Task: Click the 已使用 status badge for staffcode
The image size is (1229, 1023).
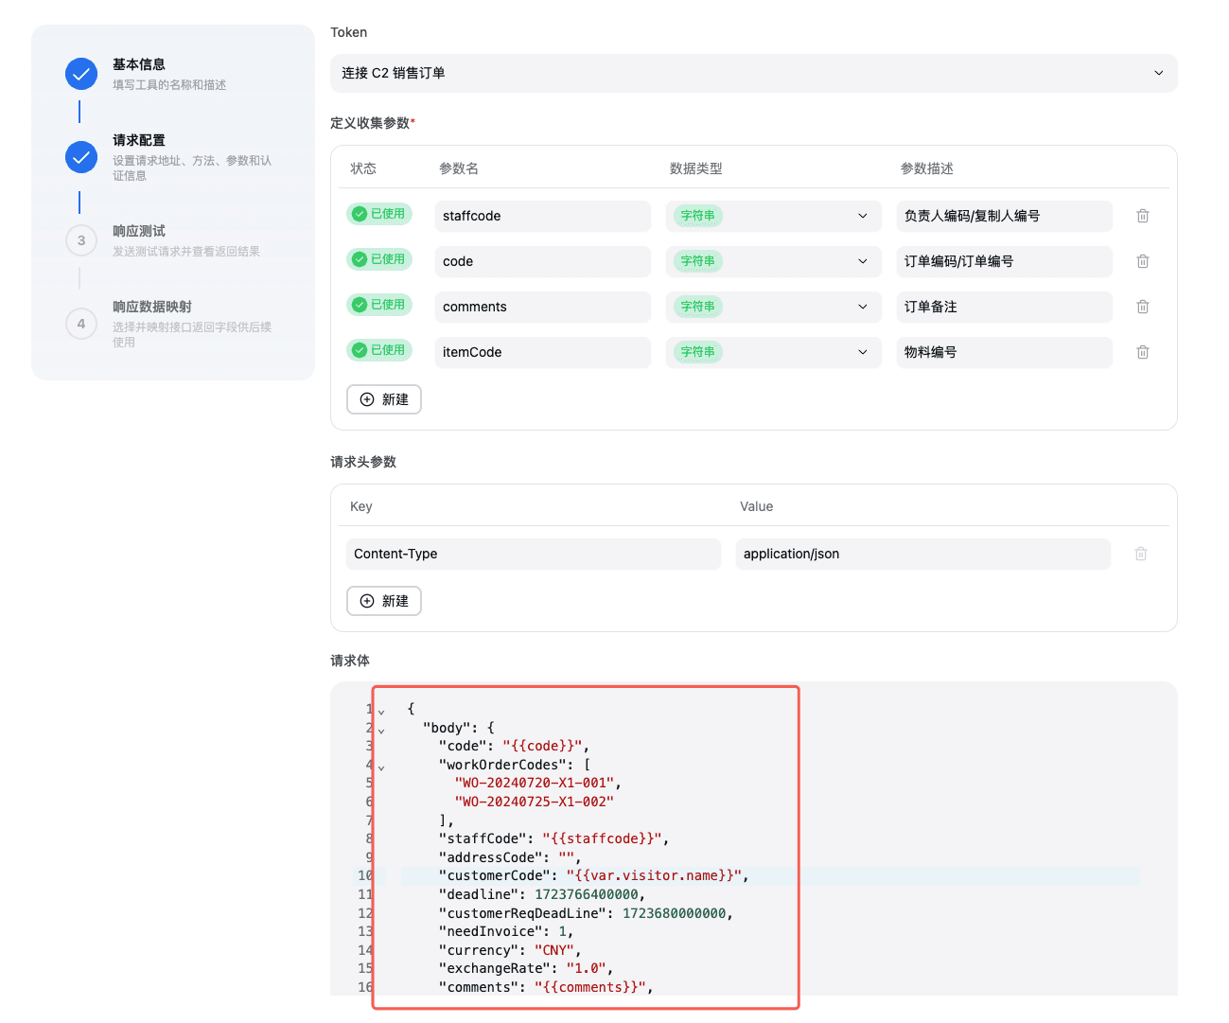Action: [x=379, y=214]
